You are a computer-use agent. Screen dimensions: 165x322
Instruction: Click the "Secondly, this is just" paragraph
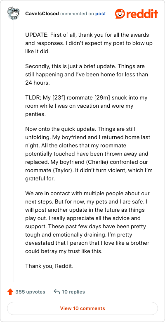[87, 75]
